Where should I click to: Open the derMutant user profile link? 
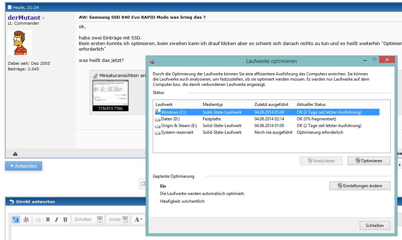point(24,18)
